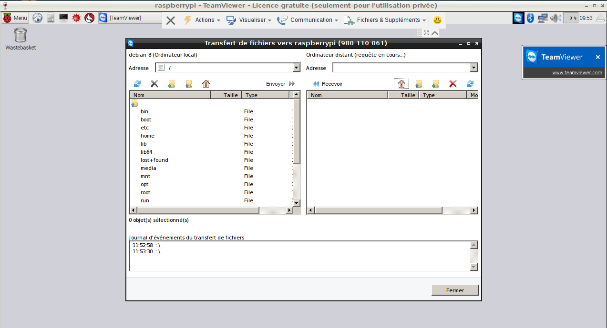Viewport: 607px width, 328px height.
Task: Click the smiley feedback icon
Action: point(437,20)
